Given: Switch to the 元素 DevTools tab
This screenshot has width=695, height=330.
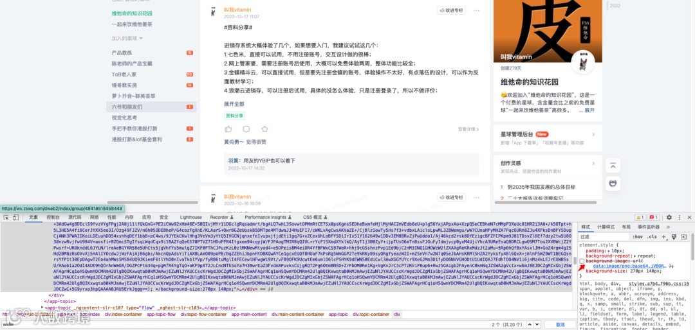Looking at the screenshot, I should click(x=33, y=217).
